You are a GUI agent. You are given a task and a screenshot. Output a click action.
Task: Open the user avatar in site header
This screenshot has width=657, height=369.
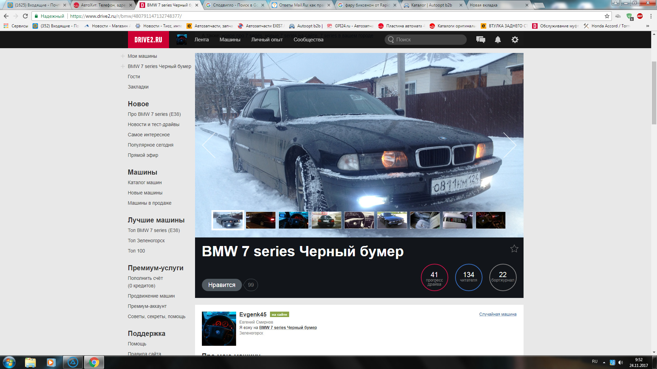(181, 40)
